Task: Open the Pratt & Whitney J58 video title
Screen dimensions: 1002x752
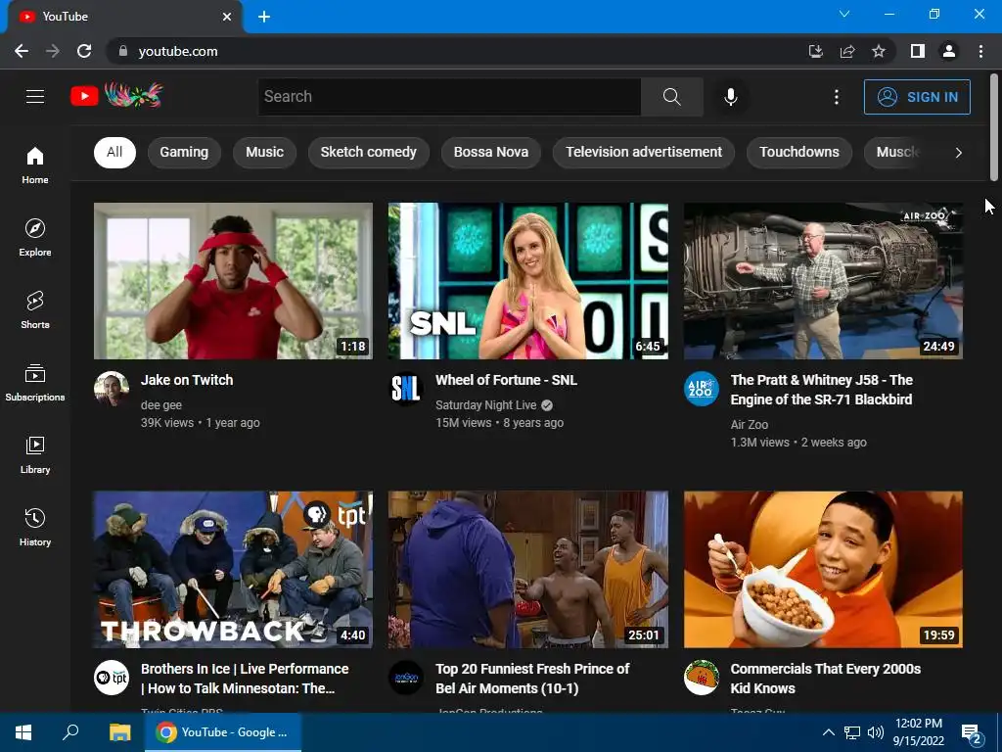Action: click(x=822, y=390)
